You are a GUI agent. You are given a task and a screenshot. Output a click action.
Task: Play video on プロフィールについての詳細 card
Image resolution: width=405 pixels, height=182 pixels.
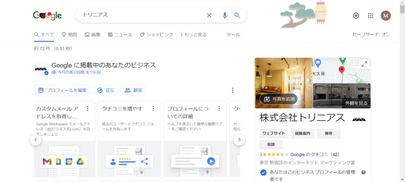click(x=211, y=161)
